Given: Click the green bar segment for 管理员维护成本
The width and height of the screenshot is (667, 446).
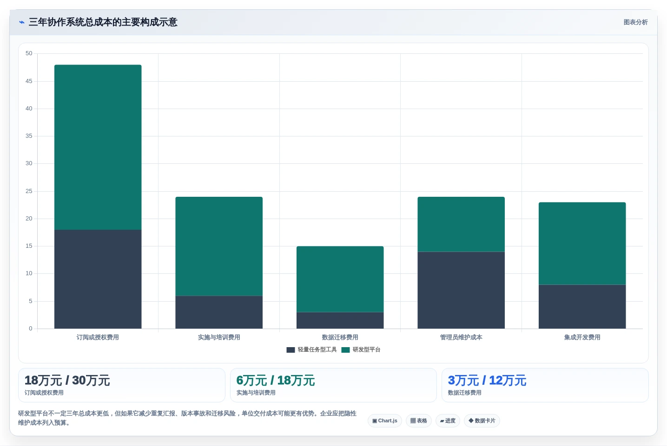Looking at the screenshot, I should tap(461, 224).
